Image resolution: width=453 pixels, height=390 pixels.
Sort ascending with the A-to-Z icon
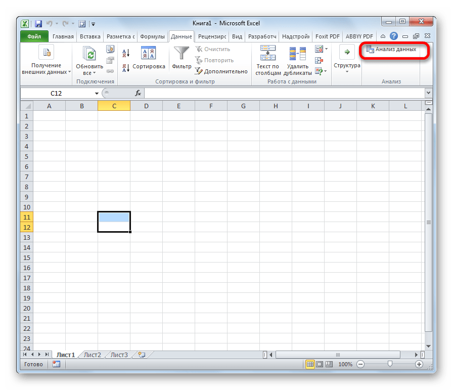click(125, 53)
